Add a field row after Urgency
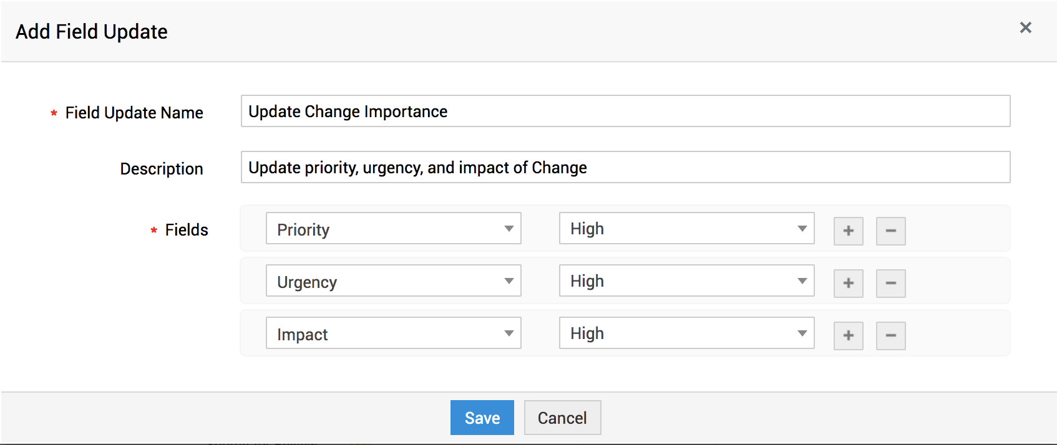This screenshot has height=445, width=1057. tap(848, 283)
